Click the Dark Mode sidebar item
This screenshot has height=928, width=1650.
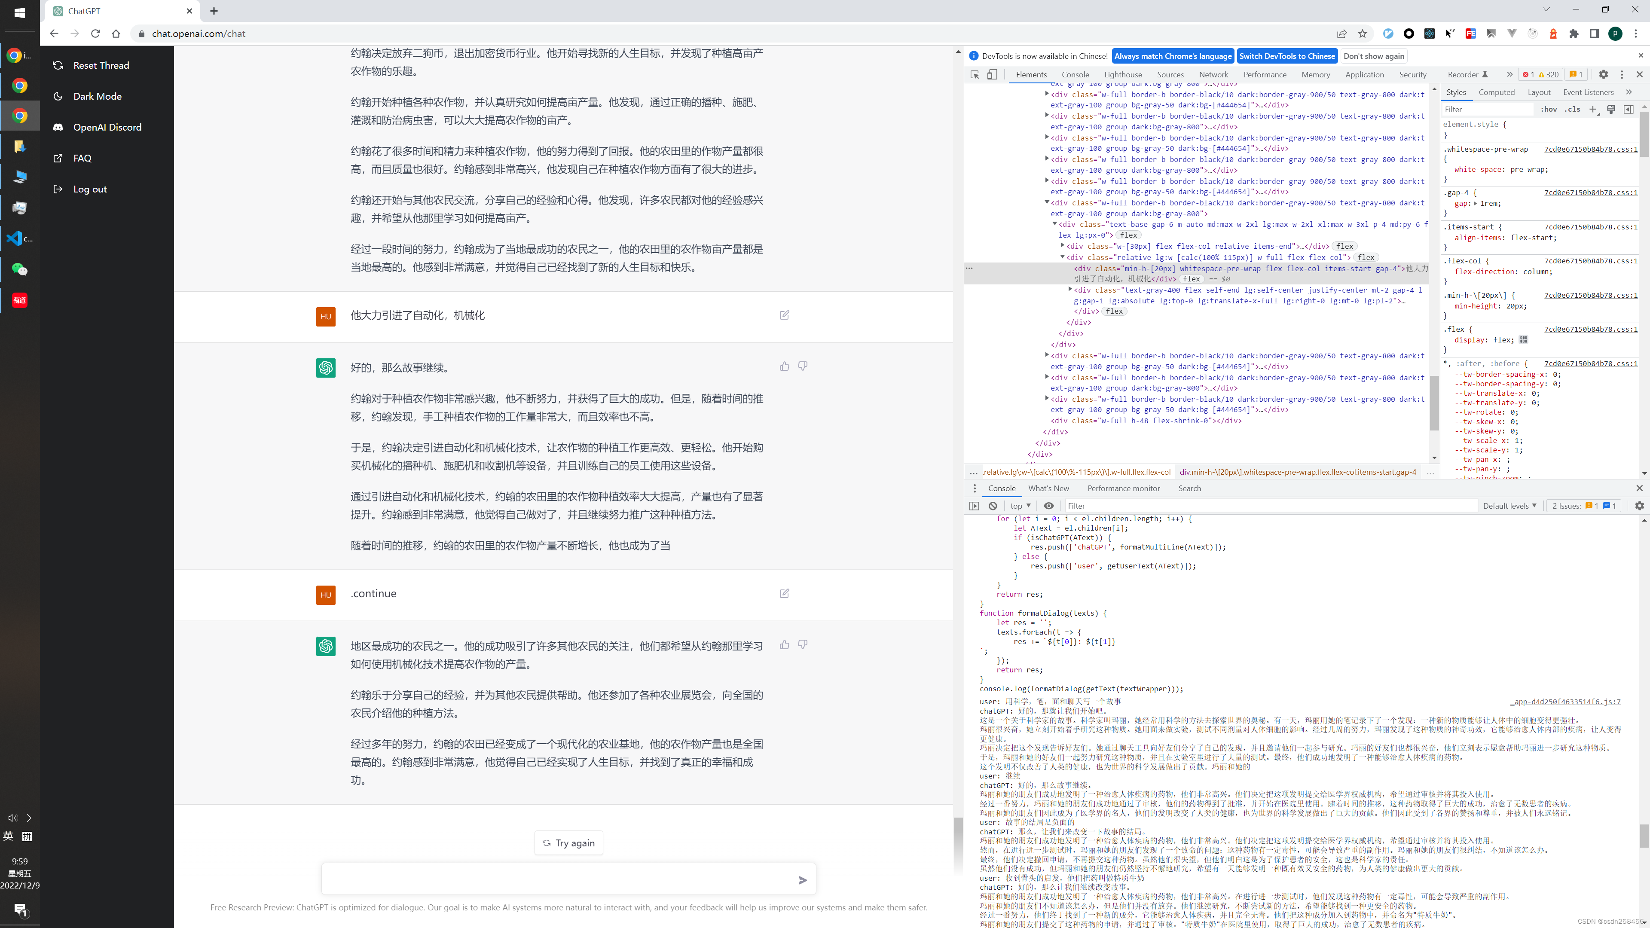[98, 96]
